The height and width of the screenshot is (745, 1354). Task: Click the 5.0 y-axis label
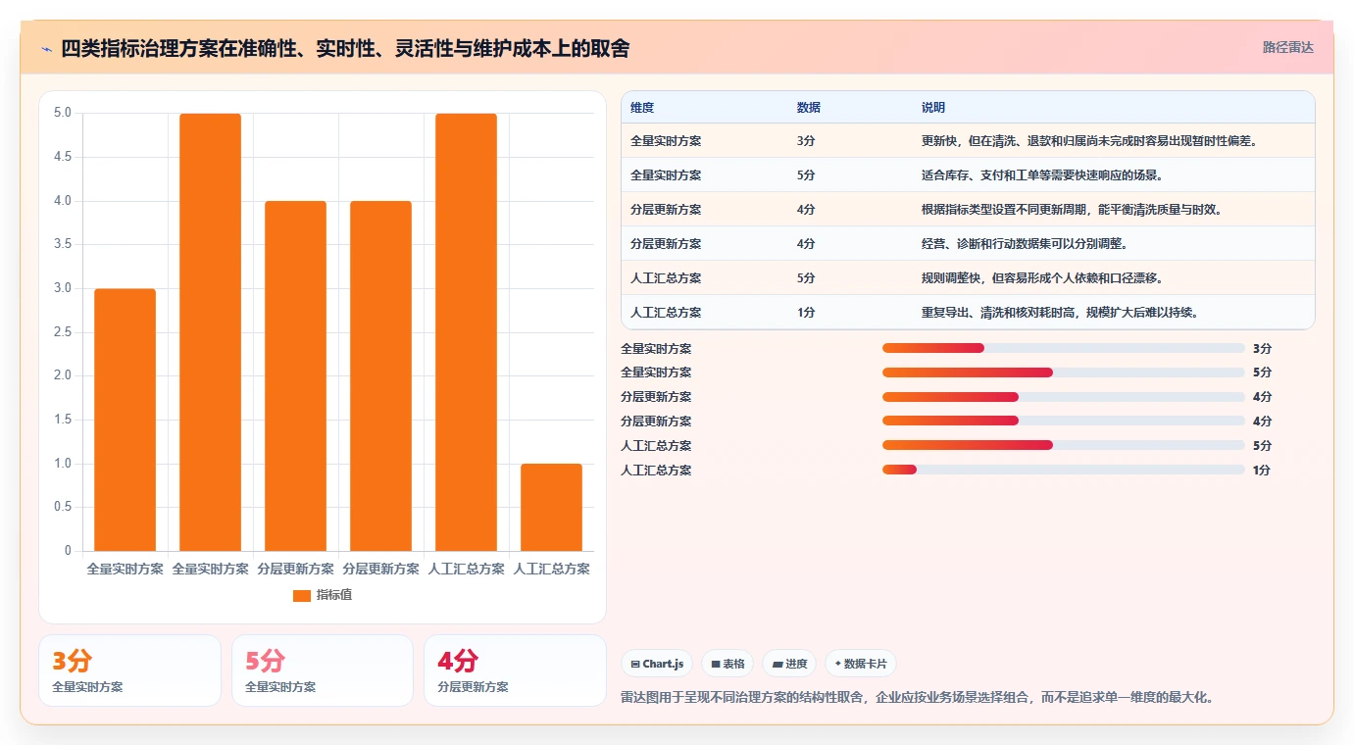point(63,113)
